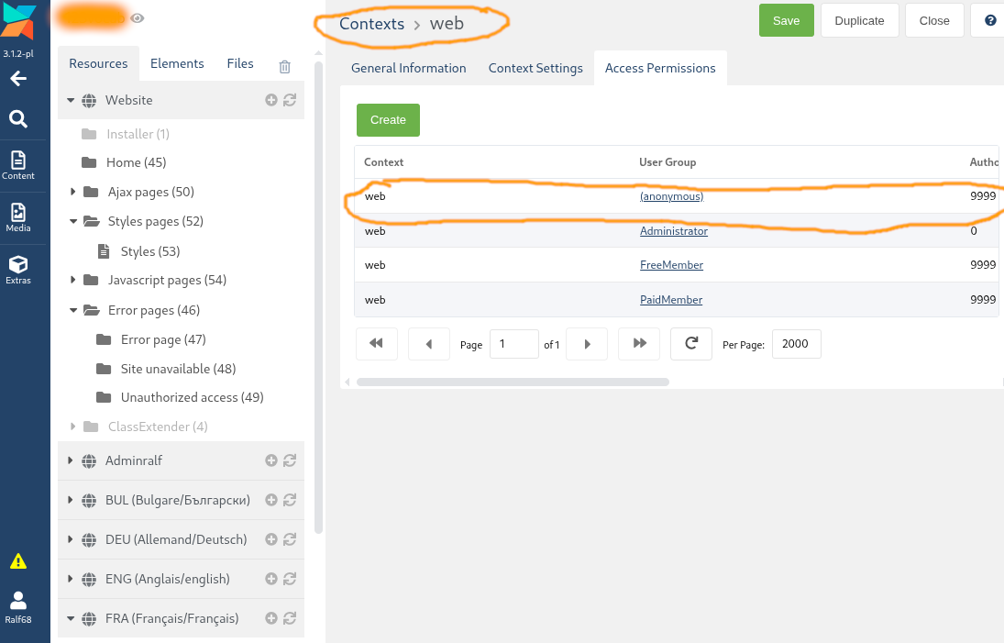Click the help question mark button
The image size is (1004, 643).
(990, 20)
